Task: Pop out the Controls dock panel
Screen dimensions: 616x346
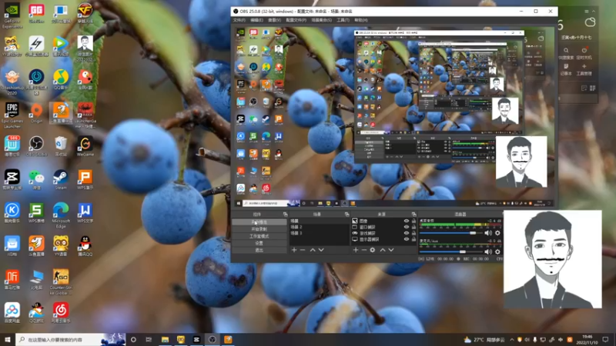Action: tap(285, 215)
